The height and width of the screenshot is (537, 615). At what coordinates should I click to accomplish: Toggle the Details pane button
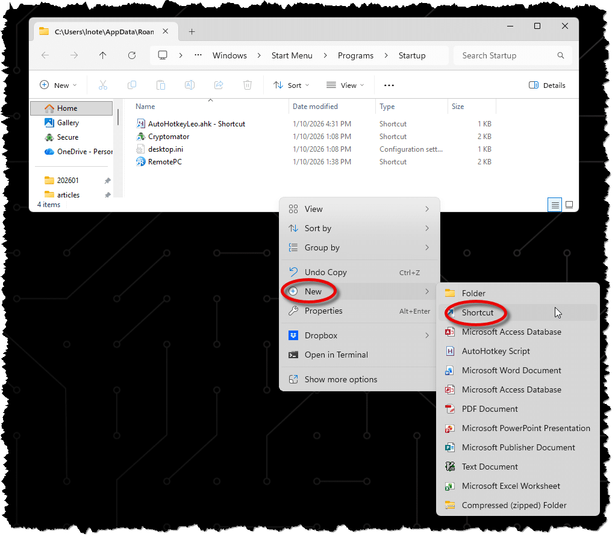(547, 85)
